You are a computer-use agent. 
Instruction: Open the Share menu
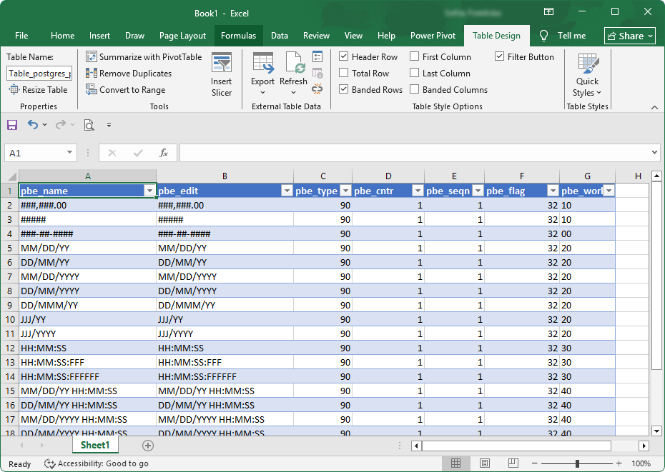pyautogui.click(x=629, y=35)
